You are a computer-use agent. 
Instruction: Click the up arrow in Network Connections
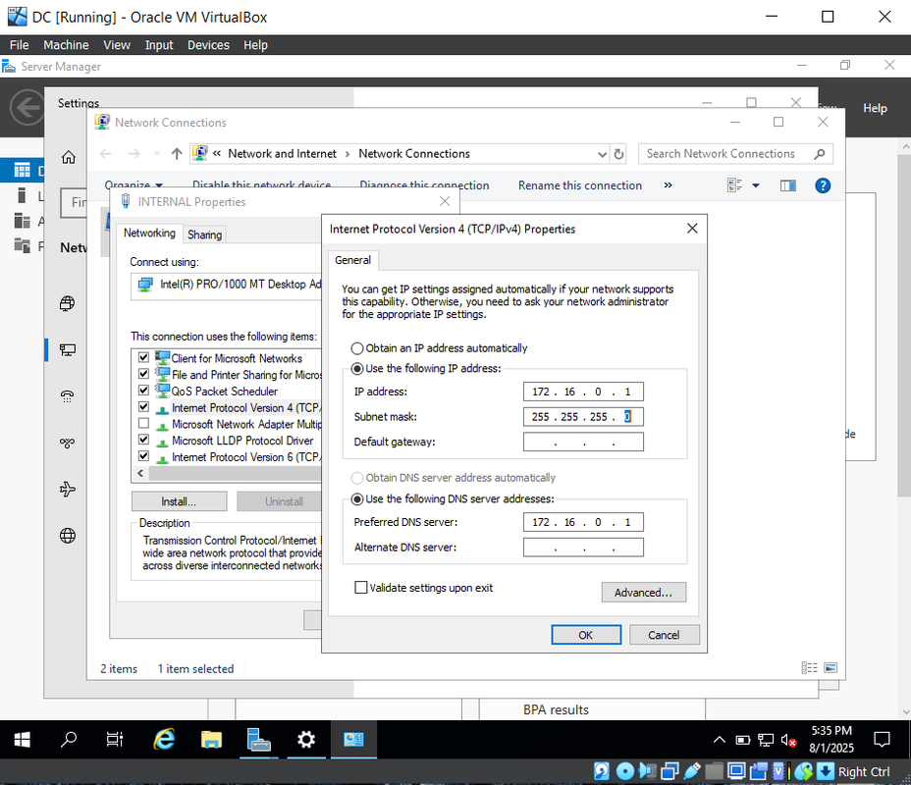click(177, 154)
